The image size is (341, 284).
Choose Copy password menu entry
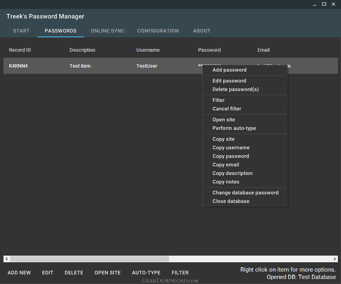click(x=245, y=156)
